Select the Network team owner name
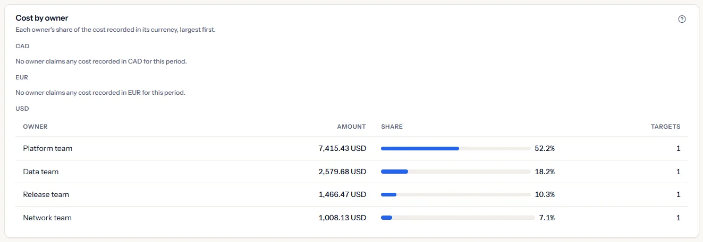 coord(47,218)
